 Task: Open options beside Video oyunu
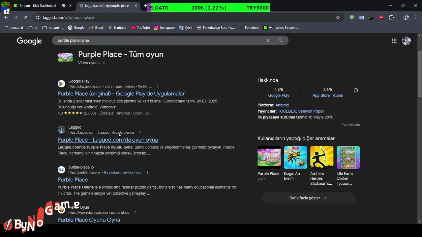pyautogui.click(x=104, y=63)
